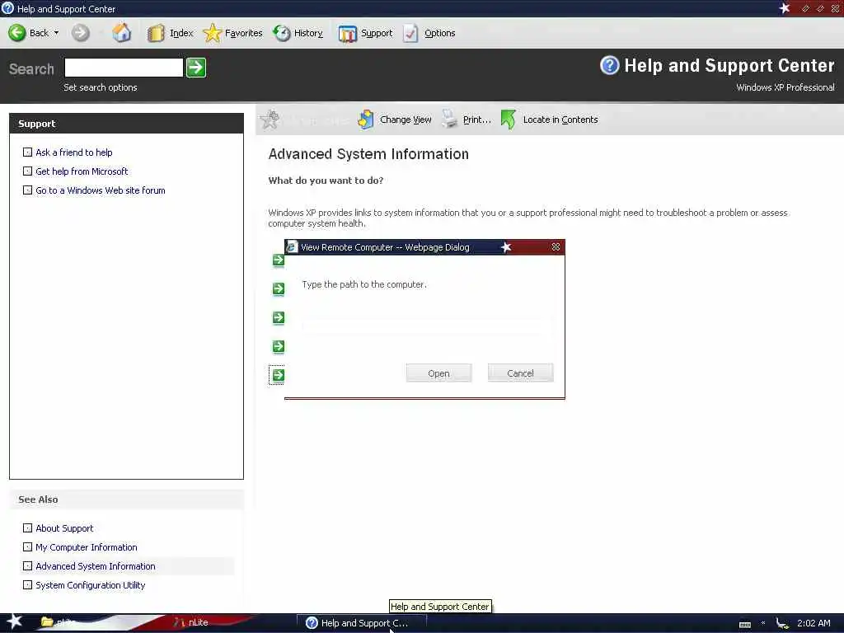Start search with the green arrow button

point(196,68)
